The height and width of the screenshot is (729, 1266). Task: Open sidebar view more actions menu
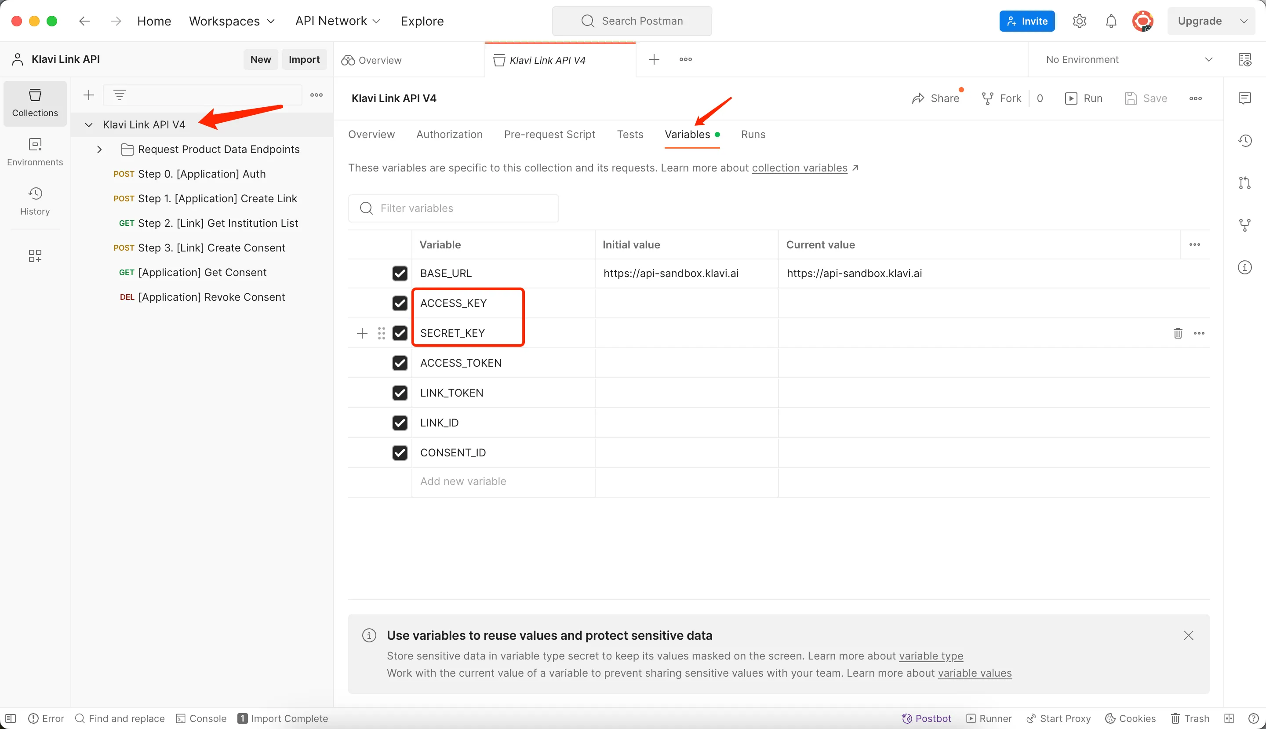pyautogui.click(x=316, y=95)
